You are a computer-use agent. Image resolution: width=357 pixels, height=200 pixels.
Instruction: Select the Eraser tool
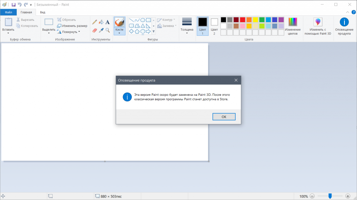pyautogui.click(x=94, y=30)
